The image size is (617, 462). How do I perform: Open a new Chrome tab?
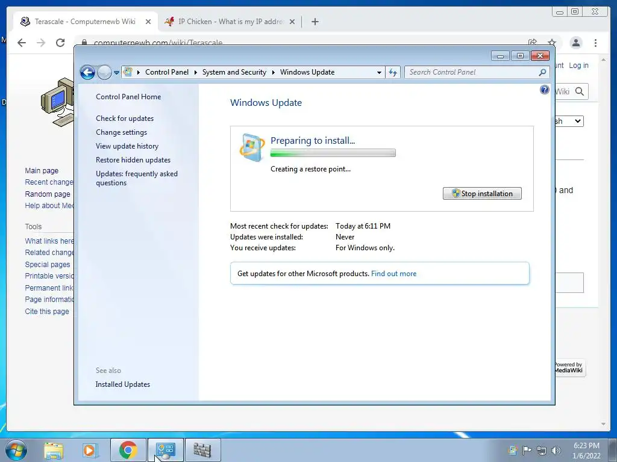[x=315, y=22]
